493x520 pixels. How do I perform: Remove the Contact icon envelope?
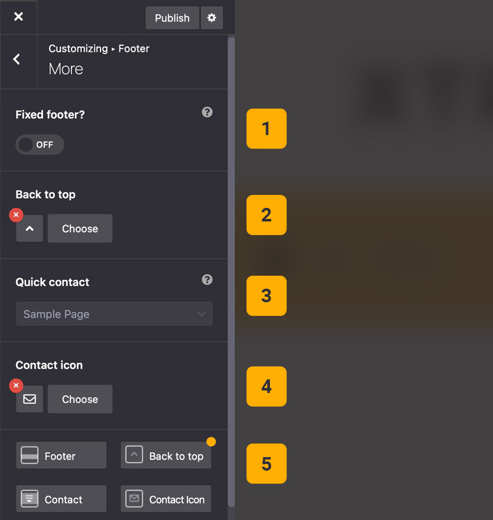point(17,386)
